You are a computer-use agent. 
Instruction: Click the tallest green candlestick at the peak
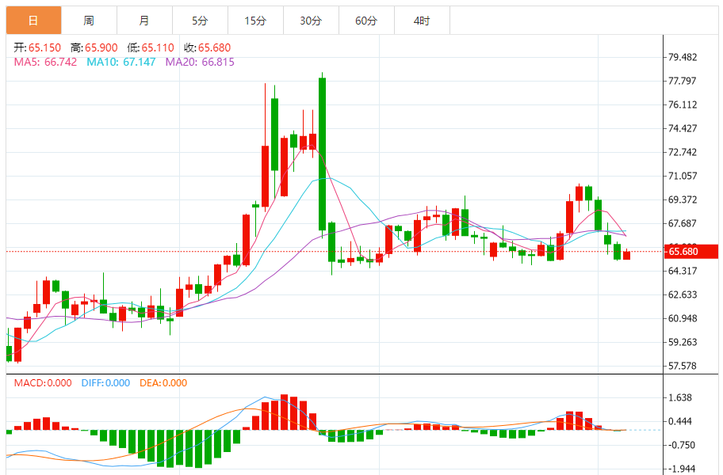point(323,154)
